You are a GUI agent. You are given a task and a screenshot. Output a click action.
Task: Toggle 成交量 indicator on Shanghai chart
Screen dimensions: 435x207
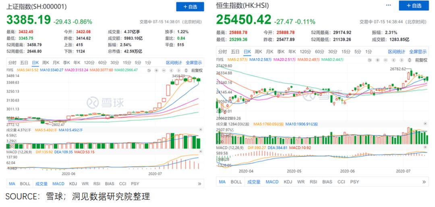[x=41, y=183]
